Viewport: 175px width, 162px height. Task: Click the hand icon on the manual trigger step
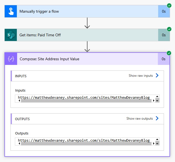point(11,11)
